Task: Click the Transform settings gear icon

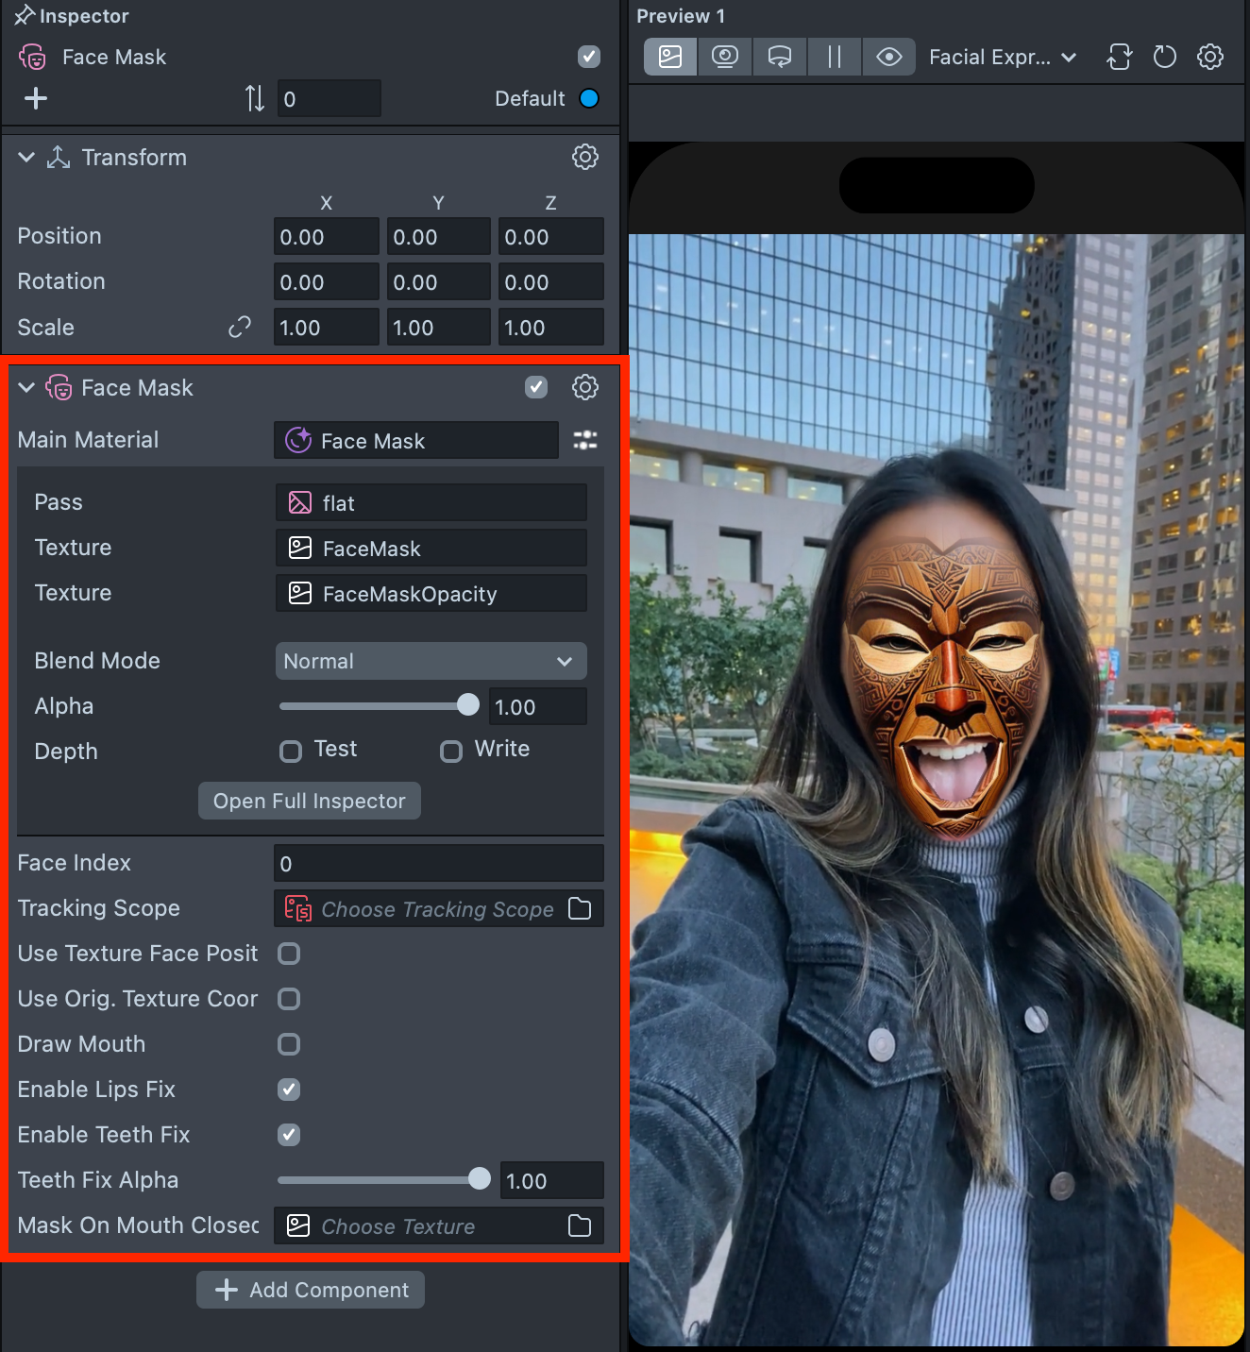Action: (x=585, y=157)
